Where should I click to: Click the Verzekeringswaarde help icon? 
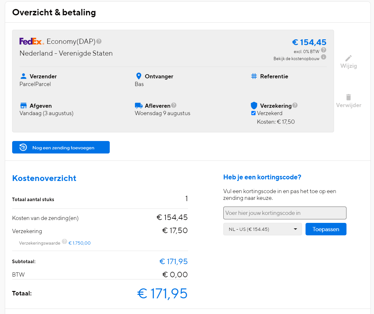tap(64, 241)
